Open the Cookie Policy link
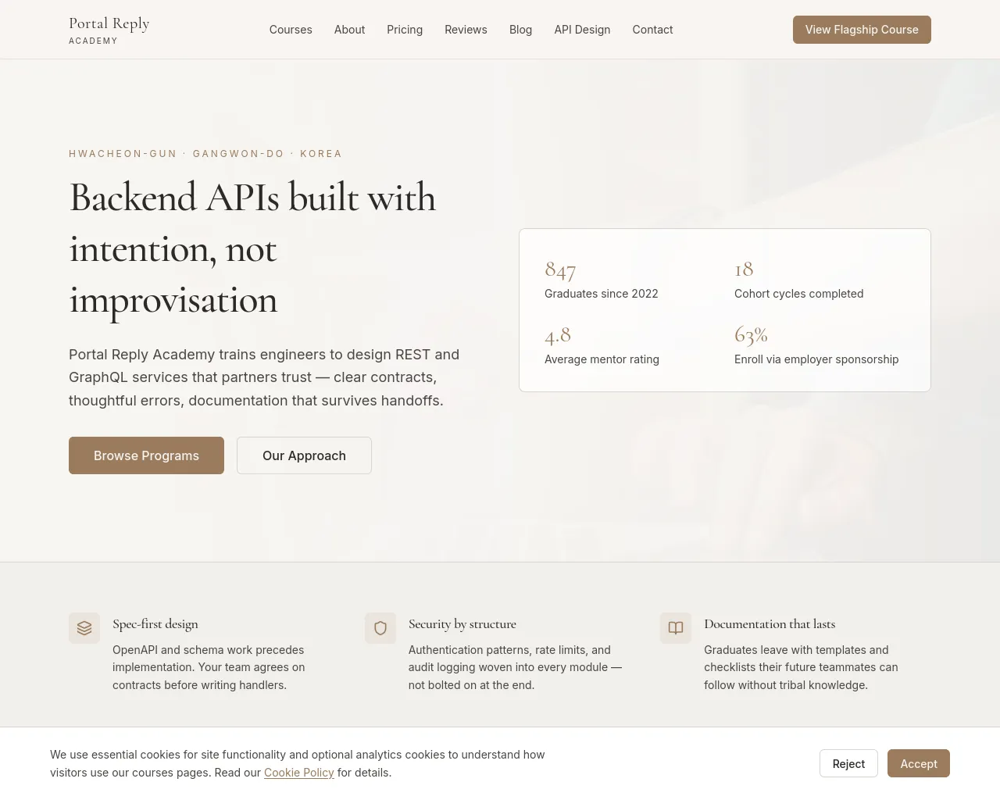This screenshot has width=1000, height=800. point(299,773)
